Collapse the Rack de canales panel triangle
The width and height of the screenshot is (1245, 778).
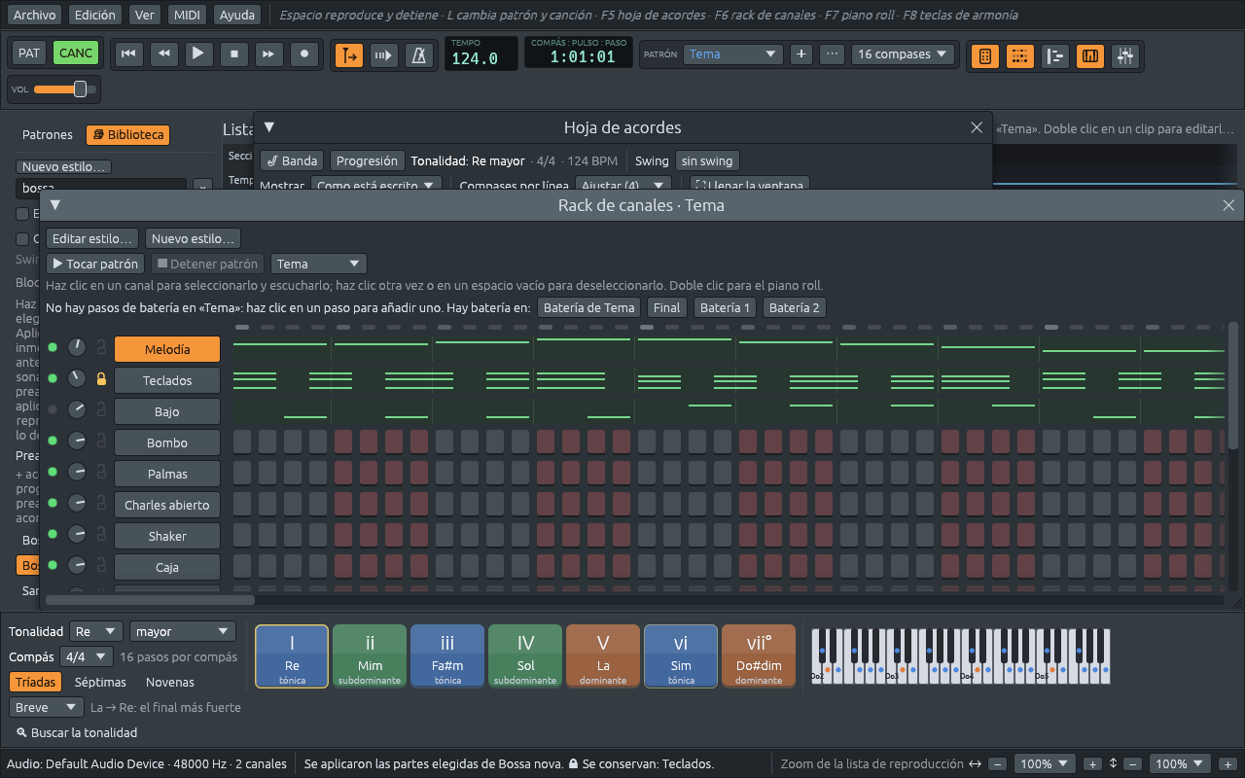click(x=55, y=204)
